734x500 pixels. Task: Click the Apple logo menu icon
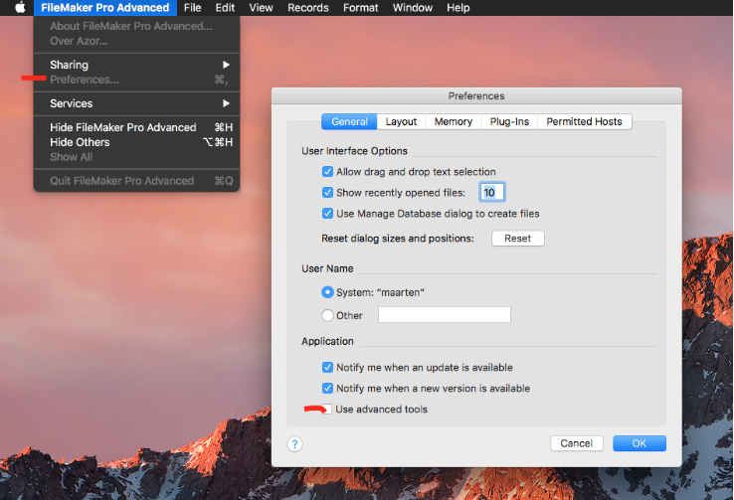point(19,8)
